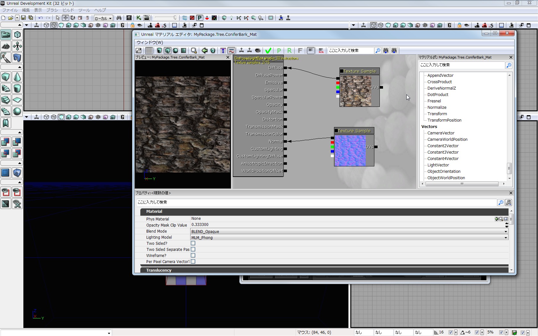Click the green back arrow icon

(x=204, y=51)
